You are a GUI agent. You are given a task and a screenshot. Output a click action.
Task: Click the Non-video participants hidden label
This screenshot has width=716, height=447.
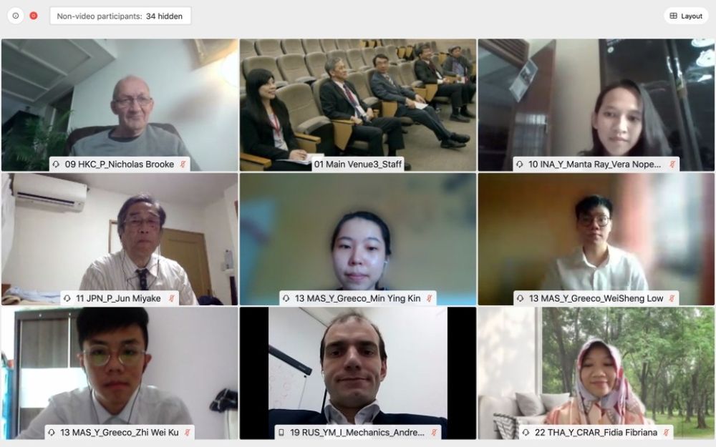pos(120,16)
